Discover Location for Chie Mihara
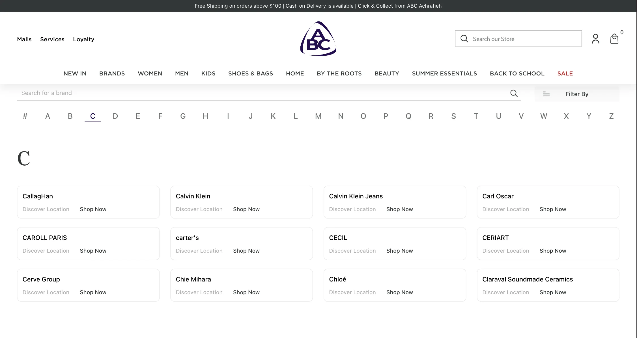 199,292
